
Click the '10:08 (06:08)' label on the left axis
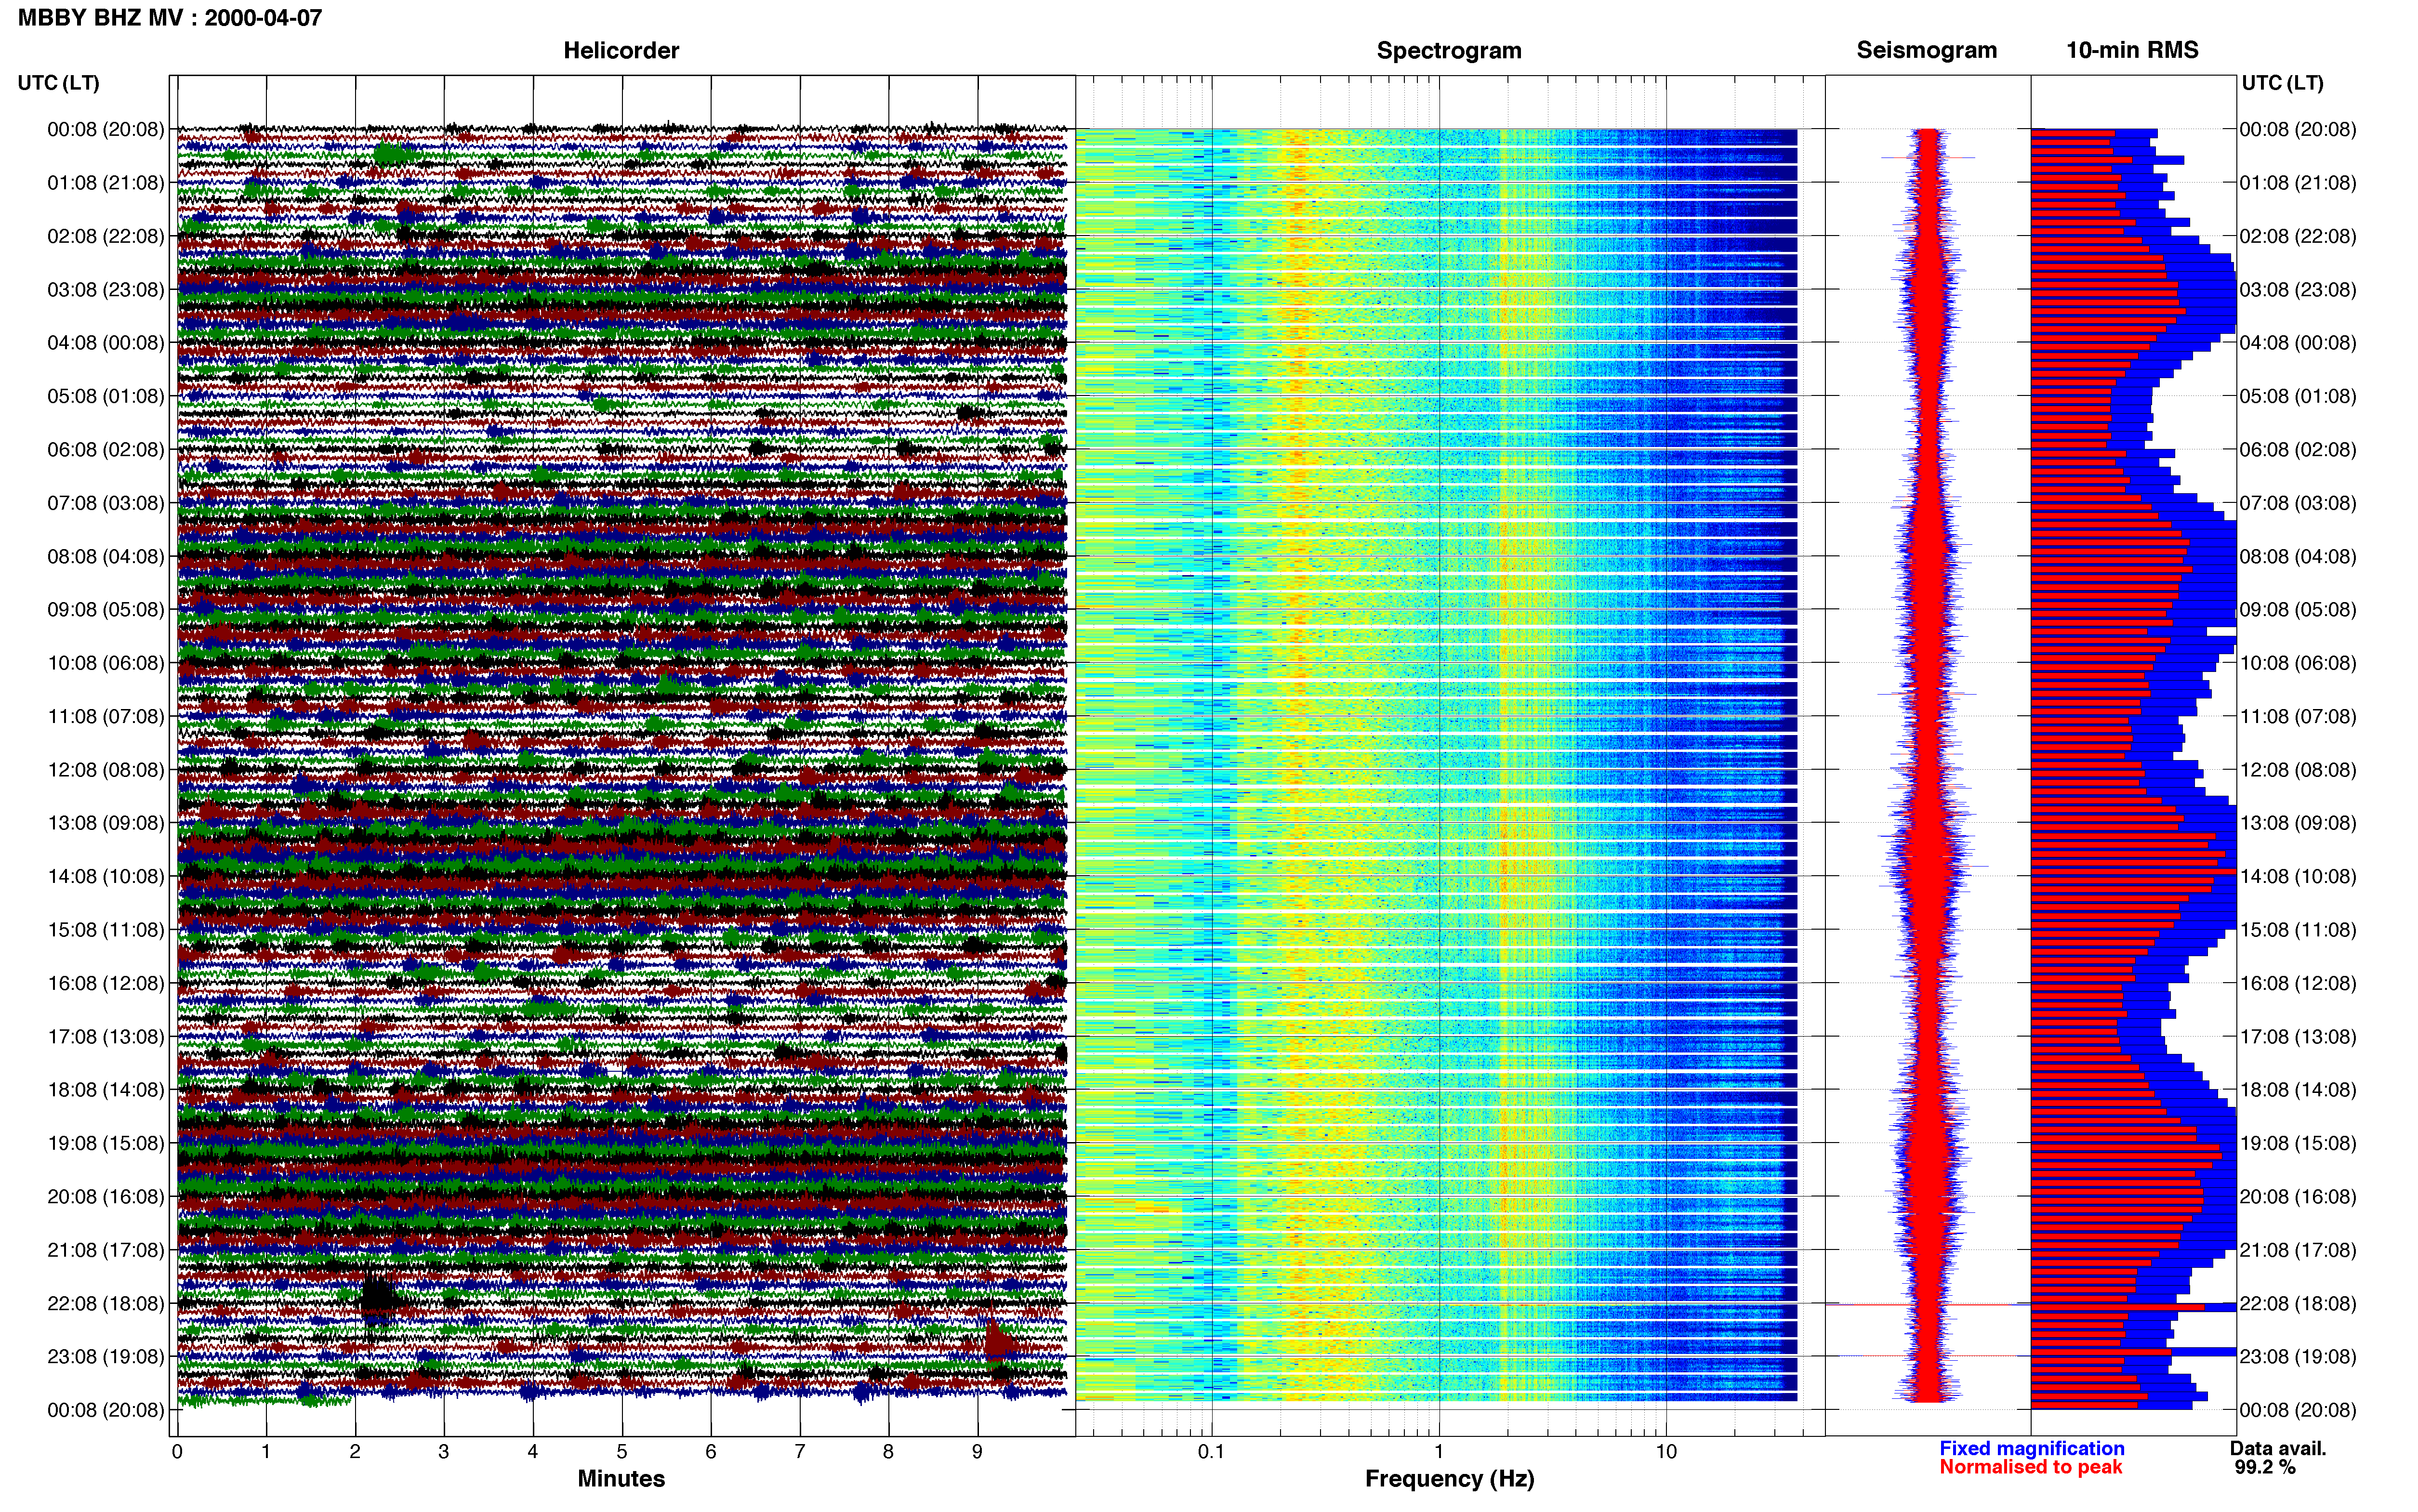coord(105,663)
